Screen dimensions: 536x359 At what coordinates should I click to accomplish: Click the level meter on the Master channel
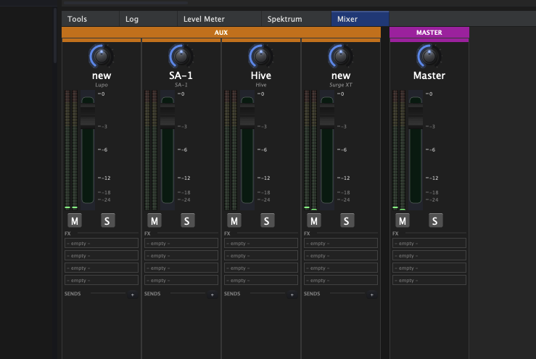tap(399, 149)
